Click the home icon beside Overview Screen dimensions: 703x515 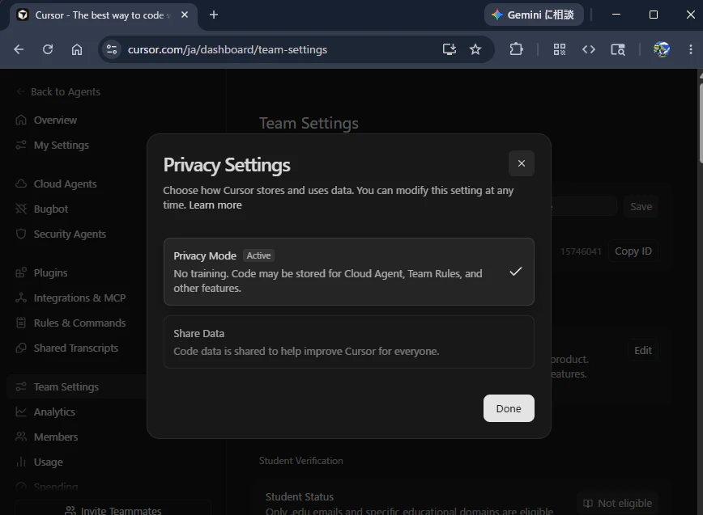click(x=21, y=120)
